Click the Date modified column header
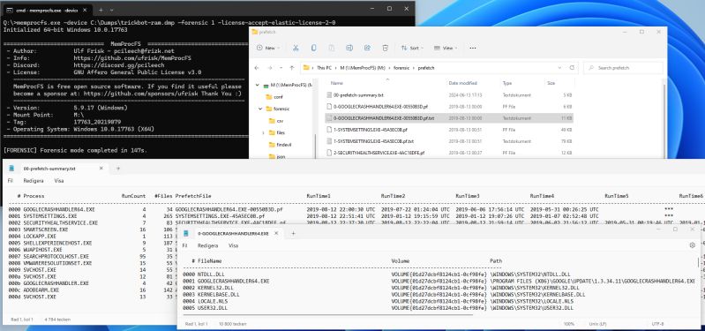Screen dimensions: 705x331 [462, 83]
